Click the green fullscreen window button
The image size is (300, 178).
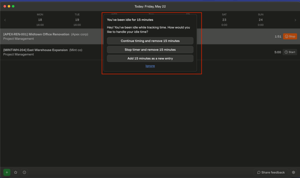tap(13, 6)
